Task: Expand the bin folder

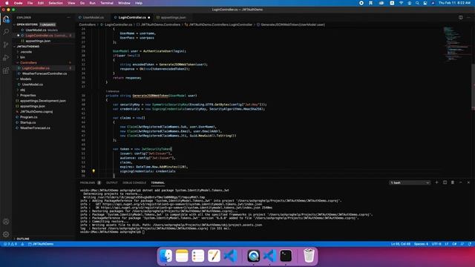Action: click(x=22, y=57)
